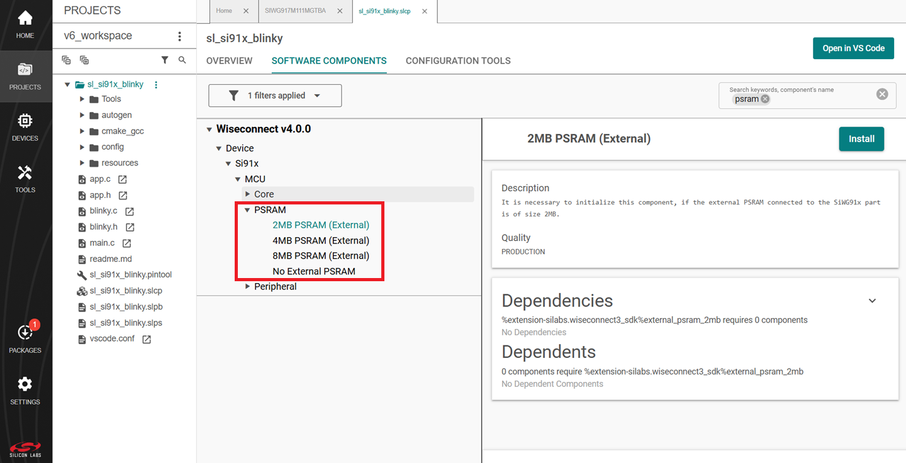Click the search icon in Projects panel

pyautogui.click(x=182, y=60)
